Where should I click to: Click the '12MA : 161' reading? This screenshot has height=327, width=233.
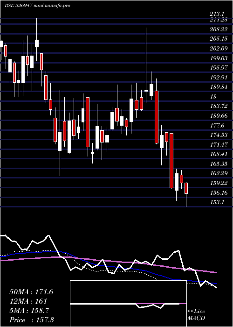[x=28, y=301]
